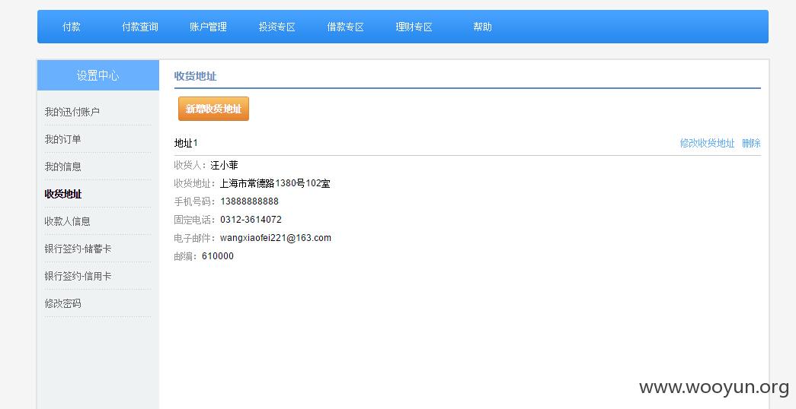Click postal code 610000

(x=218, y=256)
